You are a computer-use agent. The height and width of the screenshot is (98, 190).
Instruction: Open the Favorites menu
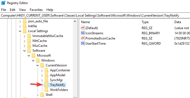coord(36,10)
